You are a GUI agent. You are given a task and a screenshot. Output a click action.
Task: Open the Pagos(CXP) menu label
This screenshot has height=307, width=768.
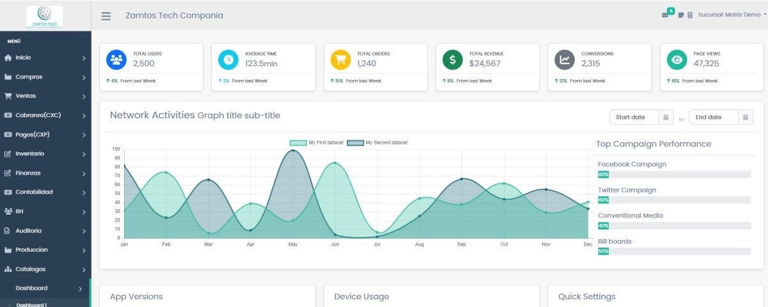pos(33,134)
